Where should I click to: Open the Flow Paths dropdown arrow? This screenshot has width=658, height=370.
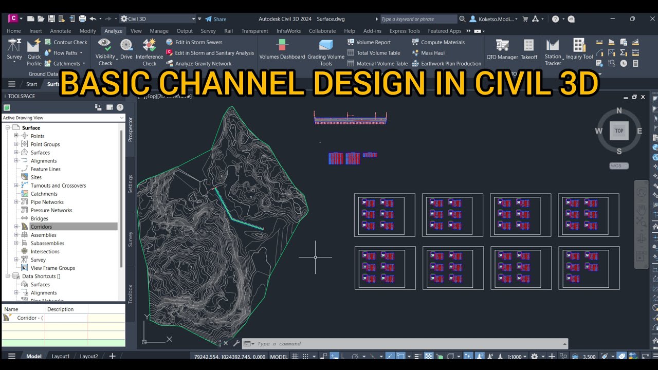(81, 53)
